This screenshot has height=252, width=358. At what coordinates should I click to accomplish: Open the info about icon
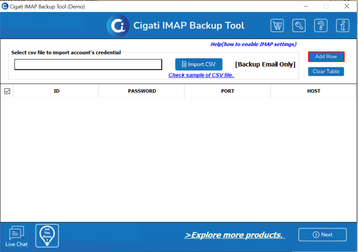[343, 26]
